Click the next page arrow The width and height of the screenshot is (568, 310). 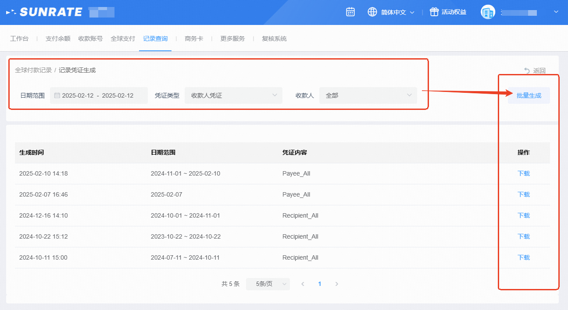337,284
